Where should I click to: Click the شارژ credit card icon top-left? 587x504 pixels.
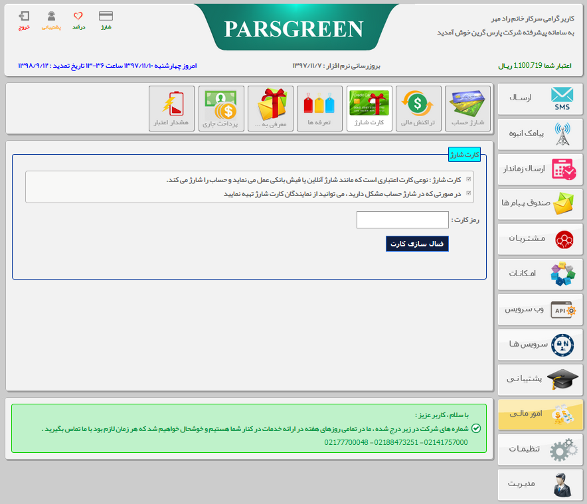(x=106, y=15)
